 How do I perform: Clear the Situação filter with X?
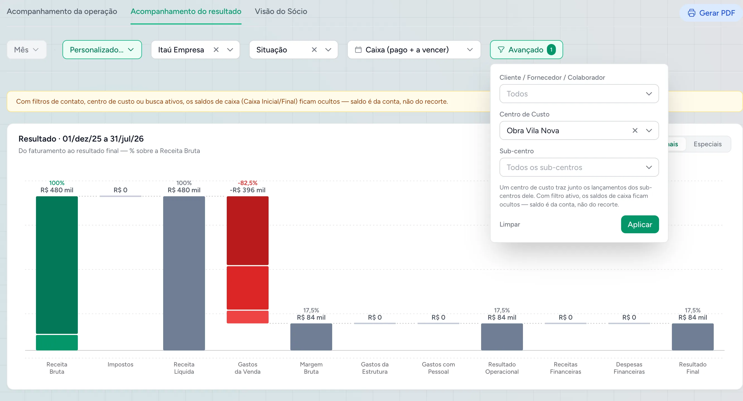coord(314,50)
